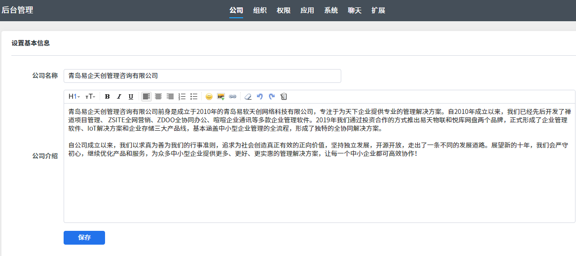Center-align the company introduction text
This screenshot has width=576, height=256.
click(x=158, y=97)
